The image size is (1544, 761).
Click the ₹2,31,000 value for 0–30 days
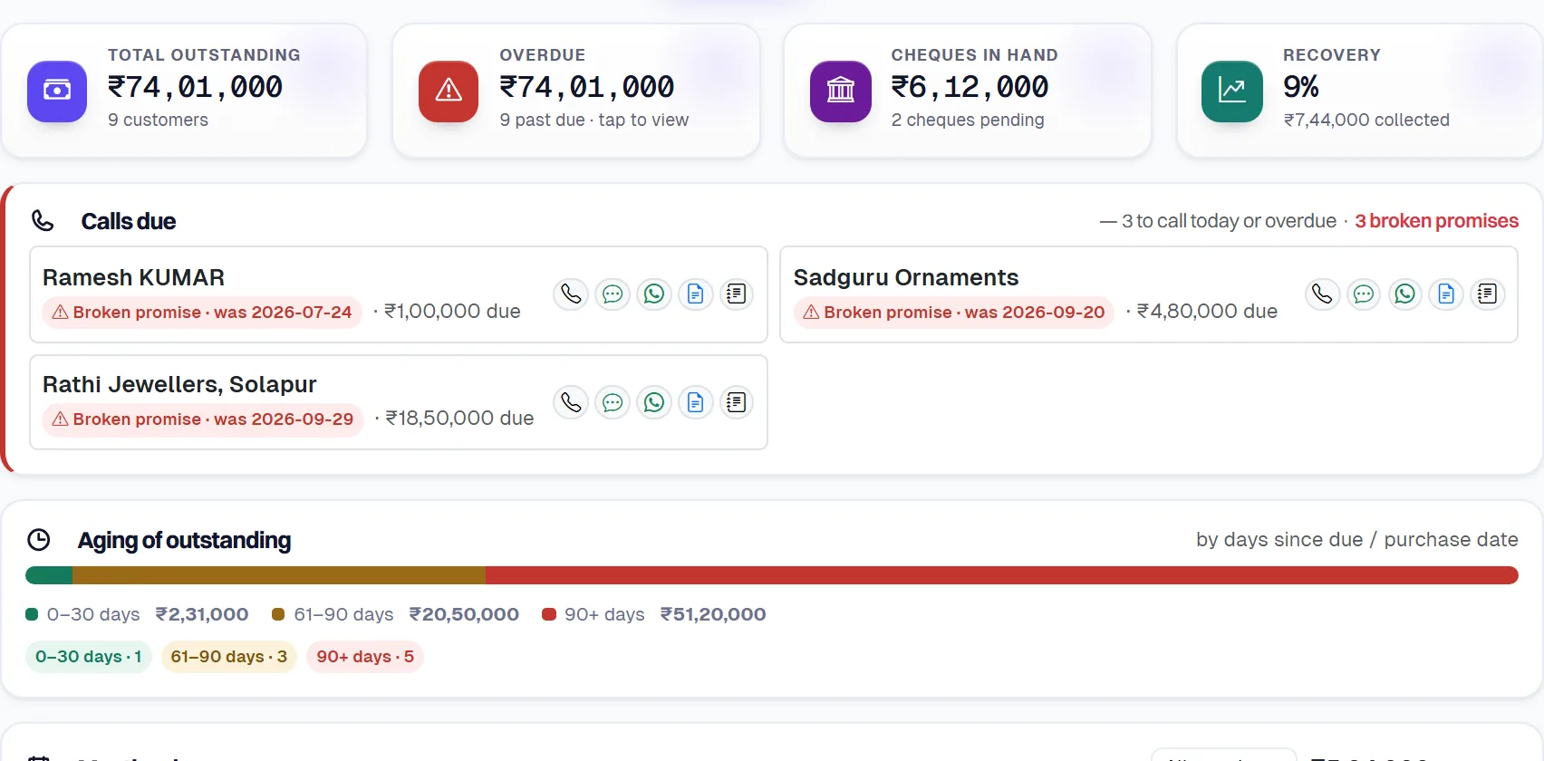202,614
